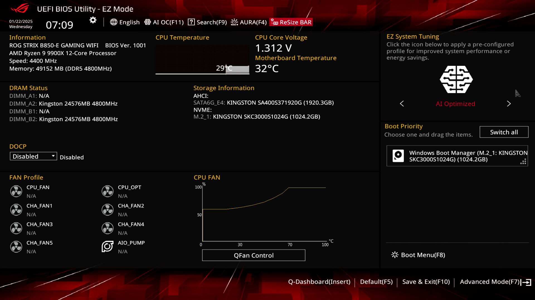The width and height of the screenshot is (535, 300).
Task: Open AURA(F4) lighting settings icon
Action: coord(234,22)
